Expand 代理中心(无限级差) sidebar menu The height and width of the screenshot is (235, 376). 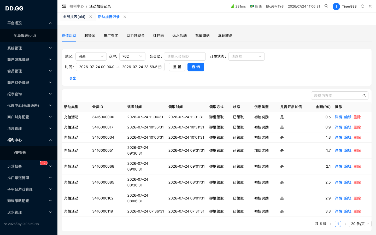(29, 105)
